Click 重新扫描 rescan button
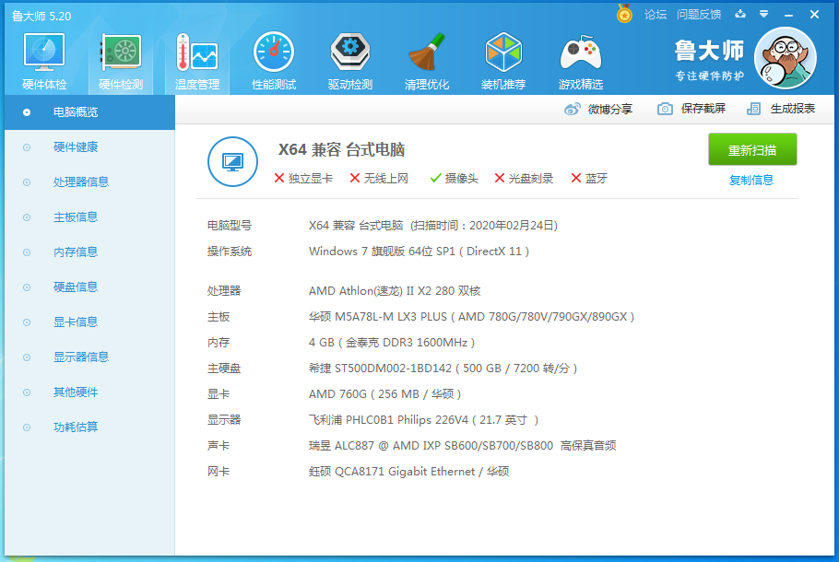The width and height of the screenshot is (839, 562). pyautogui.click(x=752, y=150)
